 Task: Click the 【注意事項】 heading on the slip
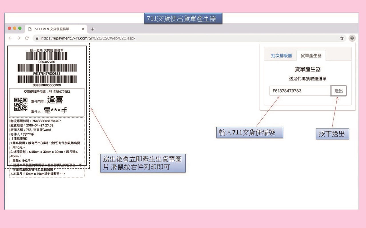pos(19,138)
